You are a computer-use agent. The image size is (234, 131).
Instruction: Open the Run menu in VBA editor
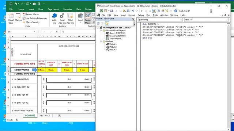click(x=148, y=15)
